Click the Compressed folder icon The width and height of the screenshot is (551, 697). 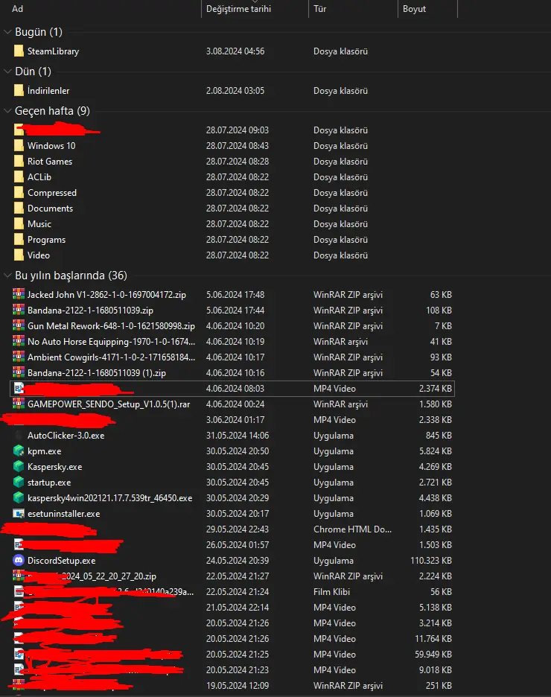pyautogui.click(x=19, y=192)
